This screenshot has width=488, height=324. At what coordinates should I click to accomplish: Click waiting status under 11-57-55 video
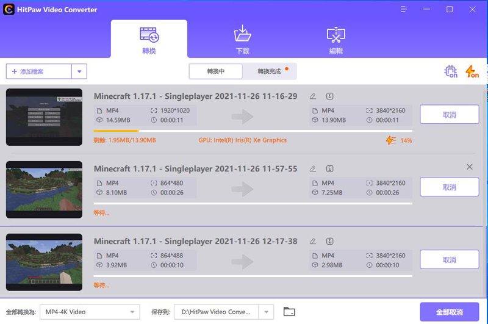[101, 213]
